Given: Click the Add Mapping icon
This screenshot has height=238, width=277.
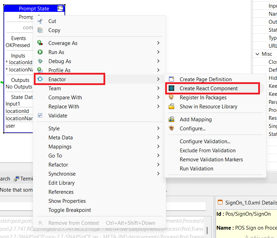Looking at the screenshot, I should (171, 119).
